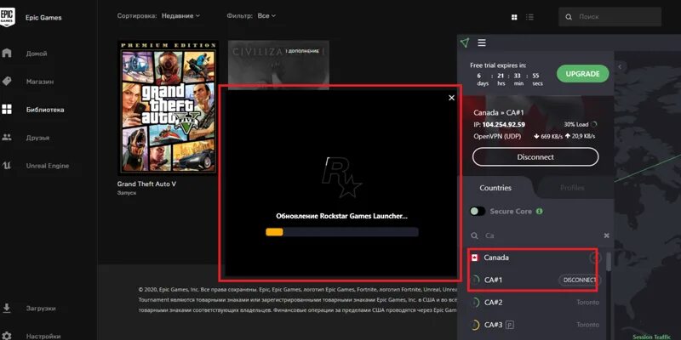Click the 30% Load indicator
This screenshot has width=681, height=340.
(580, 124)
